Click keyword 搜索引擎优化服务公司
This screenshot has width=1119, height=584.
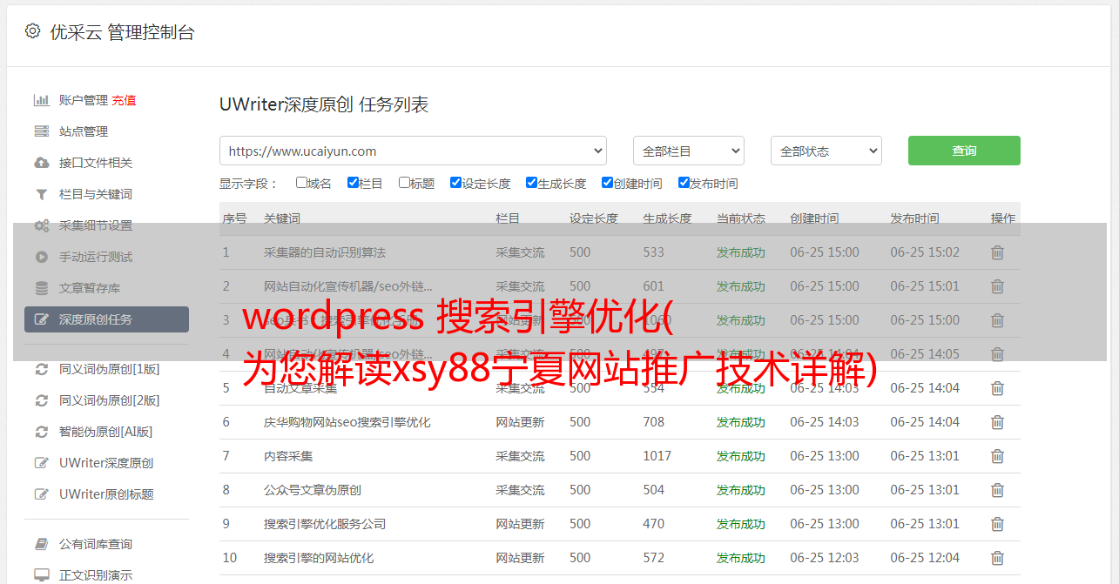point(325,524)
